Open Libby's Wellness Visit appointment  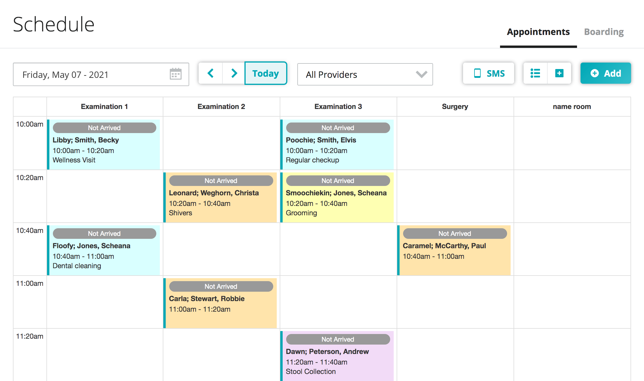[x=104, y=150]
